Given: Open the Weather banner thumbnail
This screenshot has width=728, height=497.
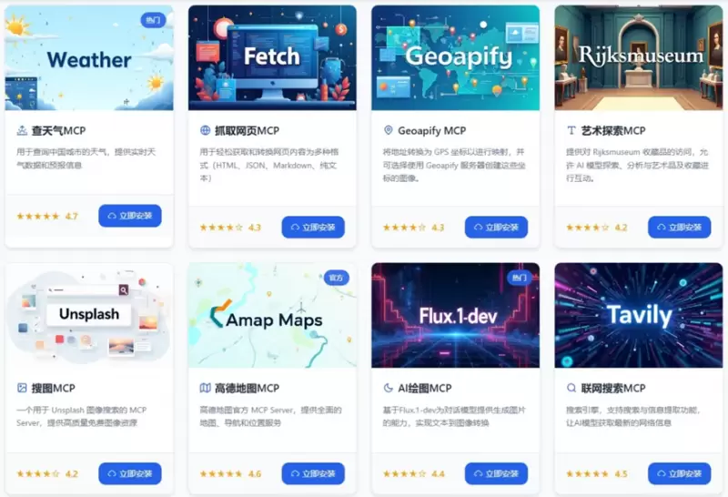Looking at the screenshot, I should 89,58.
